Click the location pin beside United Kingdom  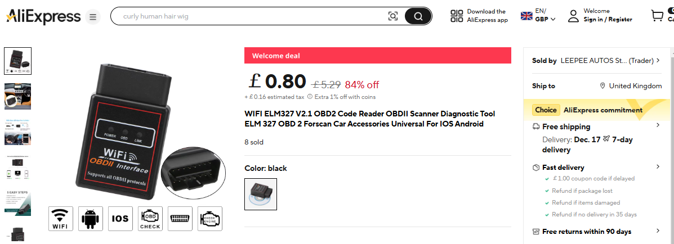click(602, 86)
